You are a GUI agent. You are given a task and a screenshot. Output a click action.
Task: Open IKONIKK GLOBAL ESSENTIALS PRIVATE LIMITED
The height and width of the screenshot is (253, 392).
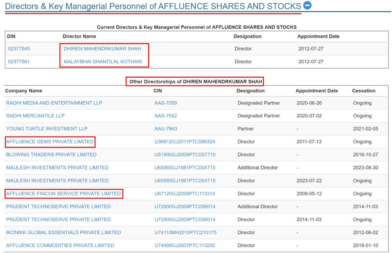click(63, 232)
